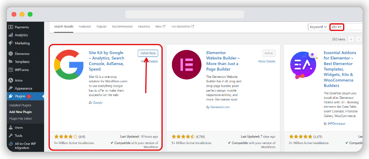Click the Elementor plugin logo
369x159 pixels.
coord(187,65)
